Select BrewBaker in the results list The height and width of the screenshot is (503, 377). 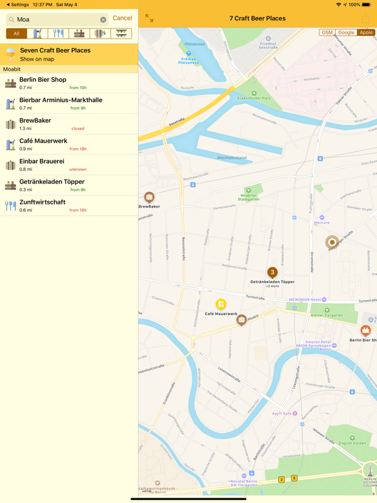(69, 124)
